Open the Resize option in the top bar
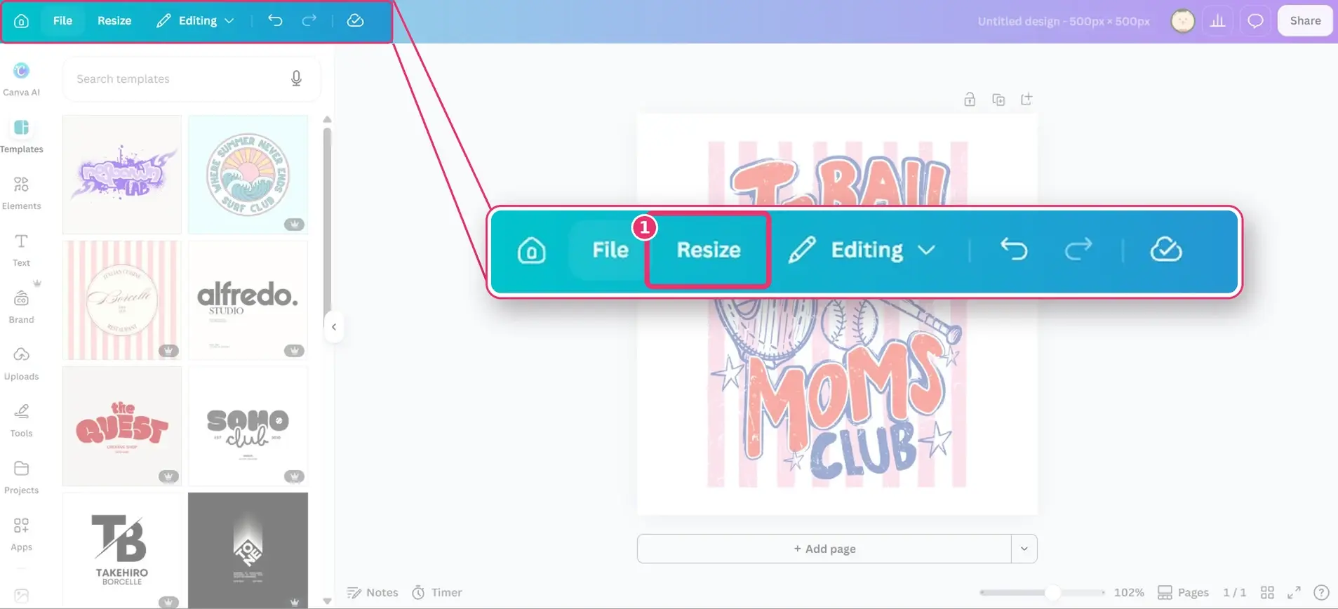Image resolution: width=1338 pixels, height=609 pixels. (114, 21)
